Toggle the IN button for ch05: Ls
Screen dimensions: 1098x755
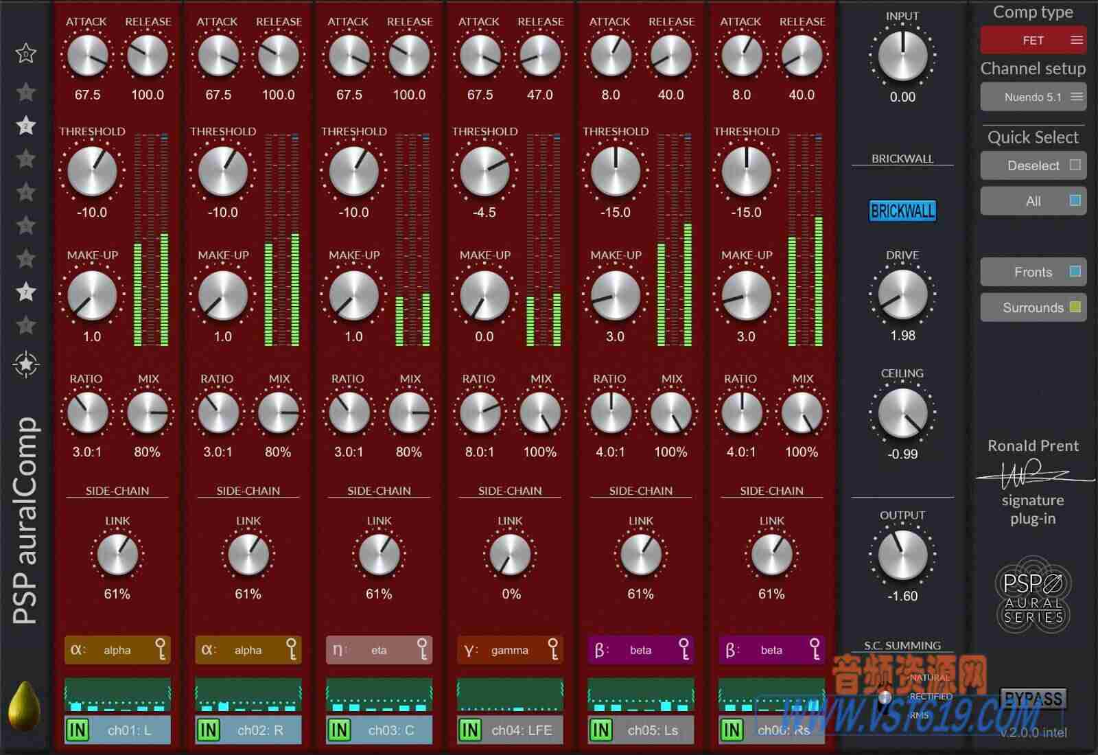pyautogui.click(x=601, y=730)
